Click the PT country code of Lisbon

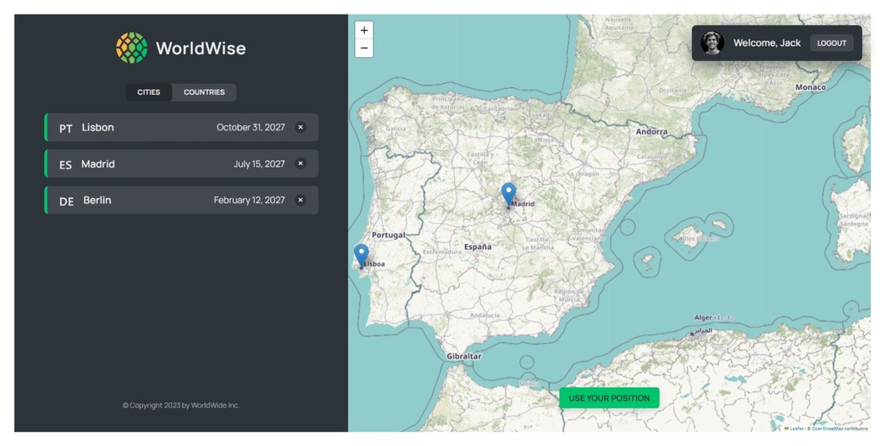(x=66, y=129)
